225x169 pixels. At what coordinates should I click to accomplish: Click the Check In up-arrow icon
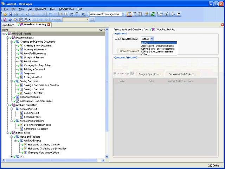point(161,14)
